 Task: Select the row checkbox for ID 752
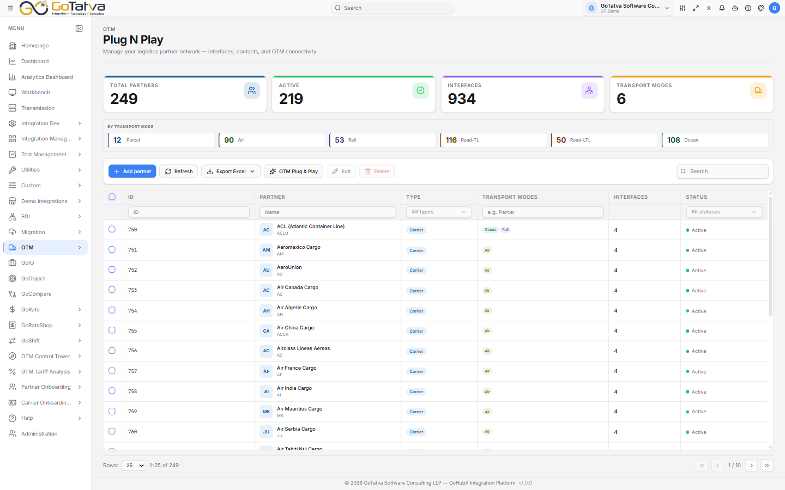click(x=112, y=269)
